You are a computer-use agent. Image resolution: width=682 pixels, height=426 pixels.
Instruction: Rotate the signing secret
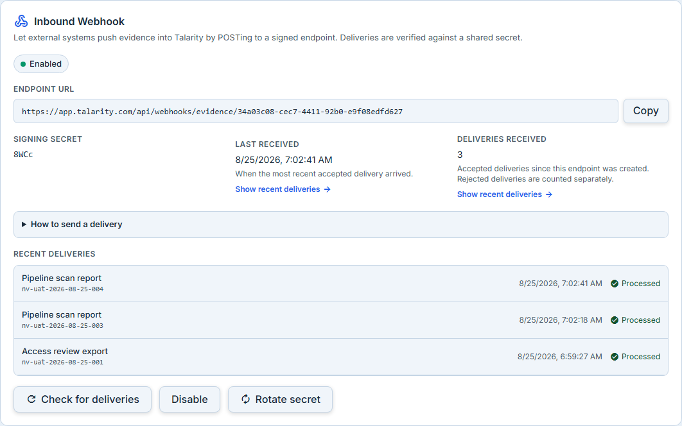pyautogui.click(x=280, y=399)
